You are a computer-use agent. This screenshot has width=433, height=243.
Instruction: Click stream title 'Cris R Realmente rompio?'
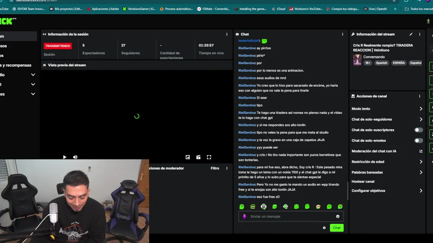pyautogui.click(x=383, y=48)
